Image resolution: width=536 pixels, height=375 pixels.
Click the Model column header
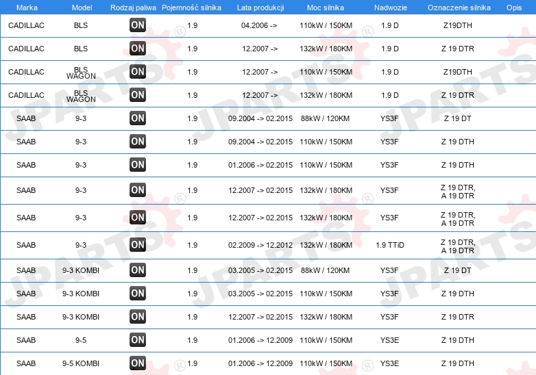(82, 8)
